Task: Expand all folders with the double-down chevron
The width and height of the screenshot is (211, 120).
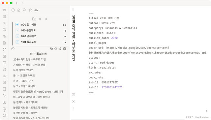Action: point(46,19)
